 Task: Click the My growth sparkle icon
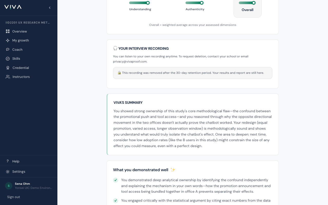8,40
